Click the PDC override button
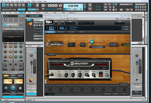This screenshot has height=103, width=151. point(105,7)
